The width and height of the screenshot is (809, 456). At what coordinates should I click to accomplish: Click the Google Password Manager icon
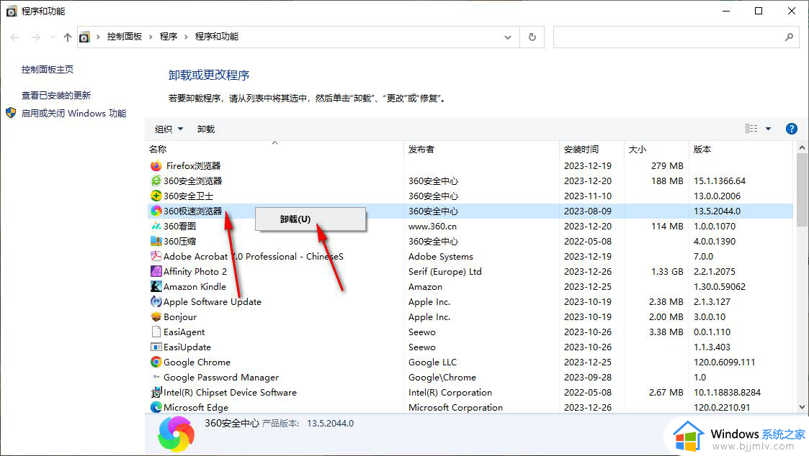point(156,377)
